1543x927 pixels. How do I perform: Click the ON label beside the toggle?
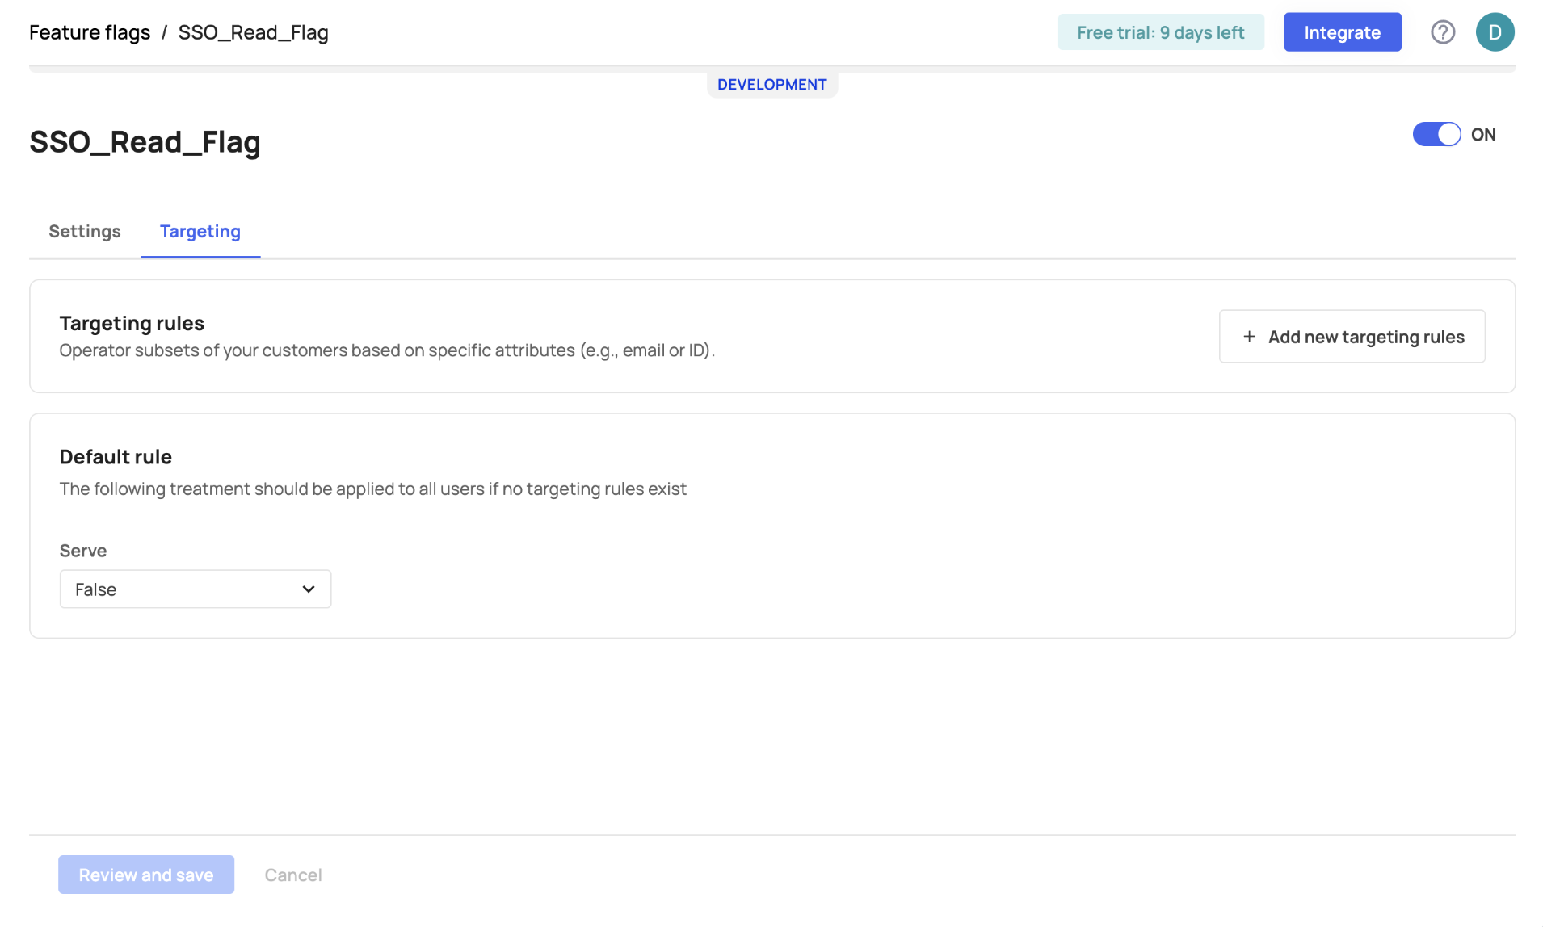tap(1482, 135)
